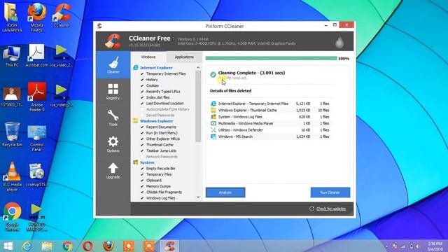
Task: Toggle Memory Dumps checkbox
Action: 142,186
